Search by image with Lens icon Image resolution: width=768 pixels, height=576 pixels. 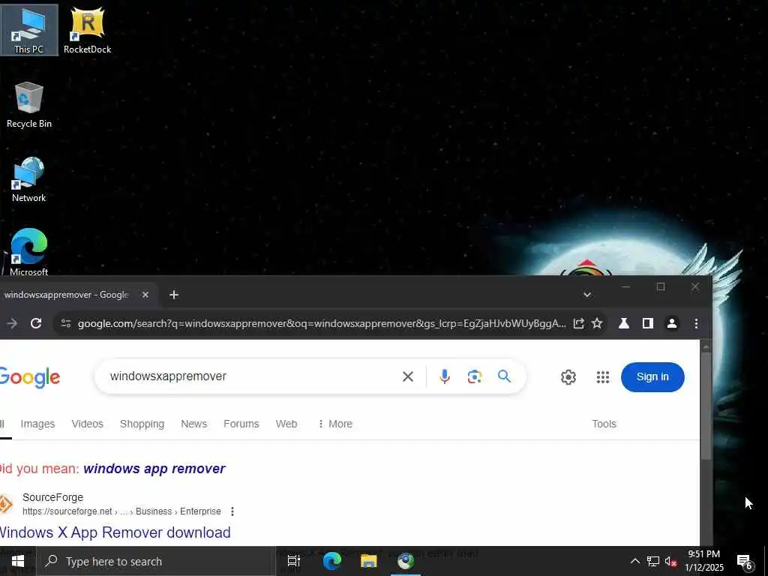tap(474, 376)
